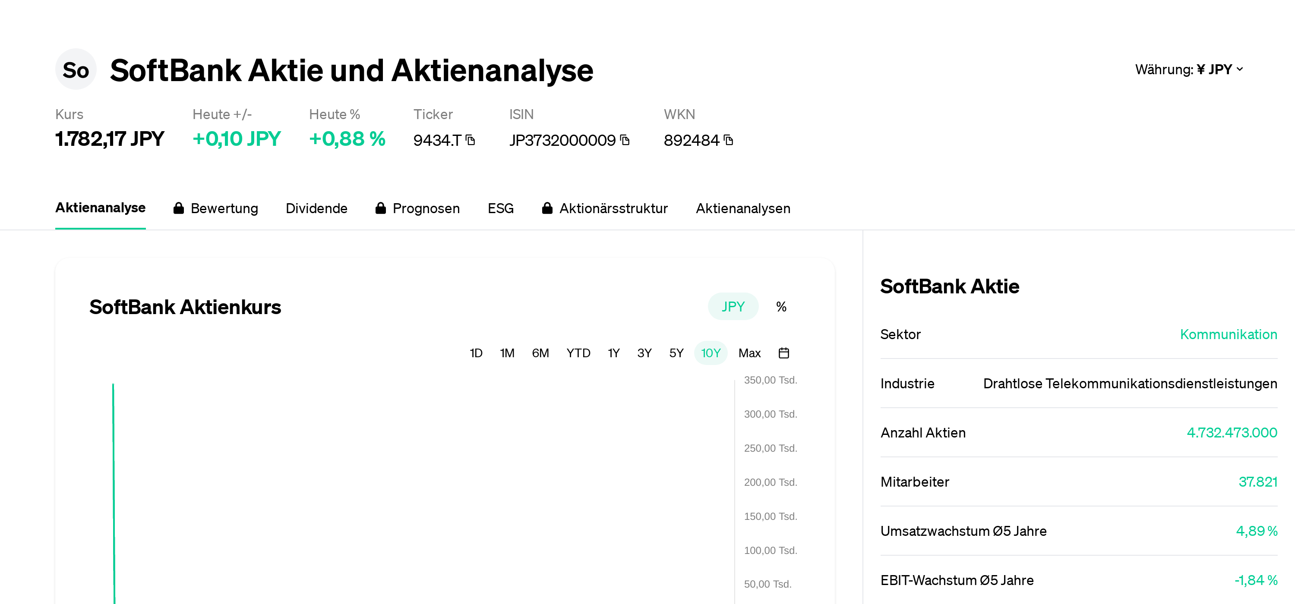Open the calendar date range picker
This screenshot has width=1295, height=604.
pyautogui.click(x=783, y=353)
